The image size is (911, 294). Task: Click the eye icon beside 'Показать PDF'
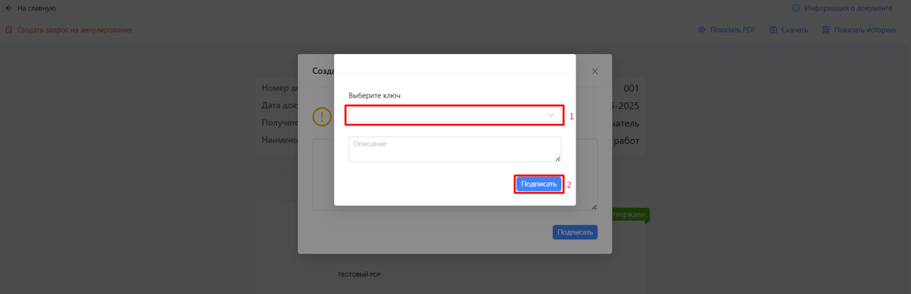702,30
